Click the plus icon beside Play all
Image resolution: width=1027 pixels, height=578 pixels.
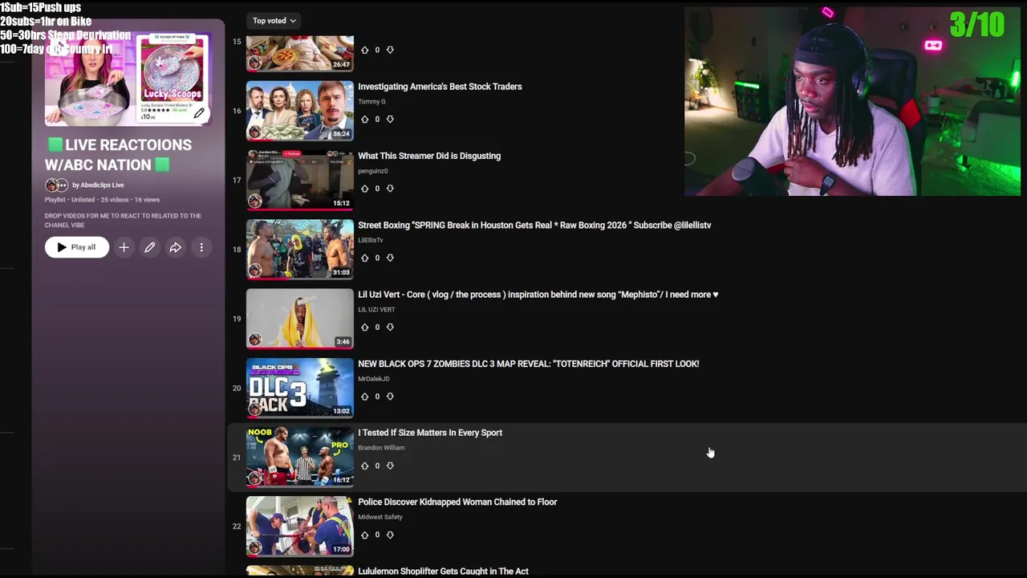[x=124, y=247]
